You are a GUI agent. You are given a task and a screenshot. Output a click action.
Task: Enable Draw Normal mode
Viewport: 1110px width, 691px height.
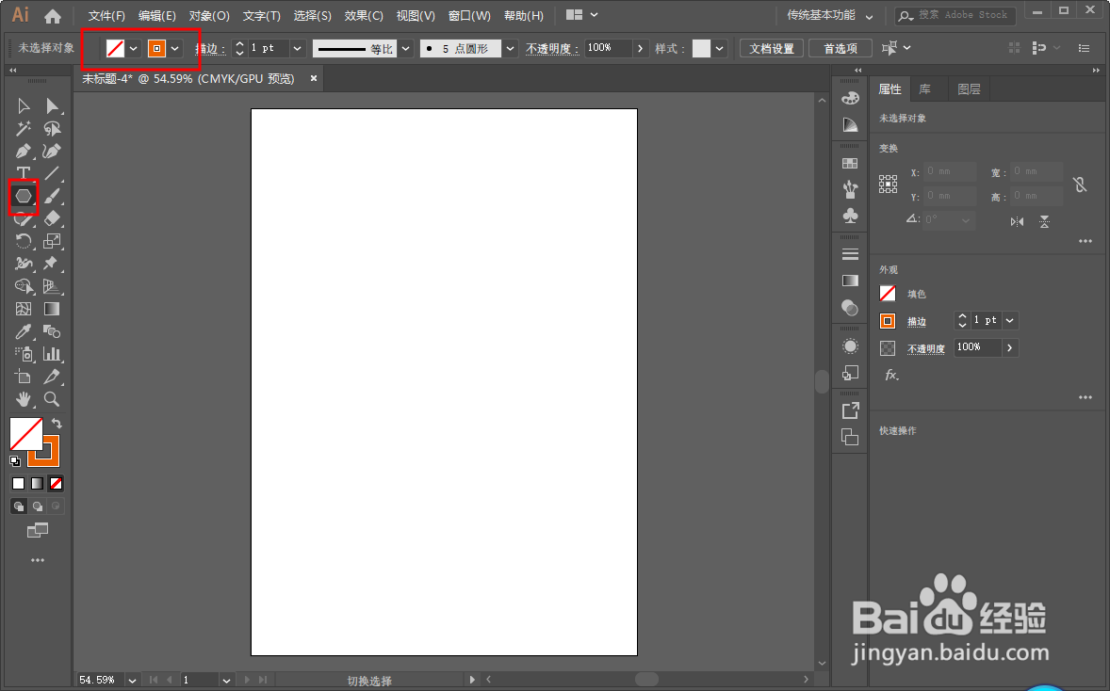(x=19, y=506)
